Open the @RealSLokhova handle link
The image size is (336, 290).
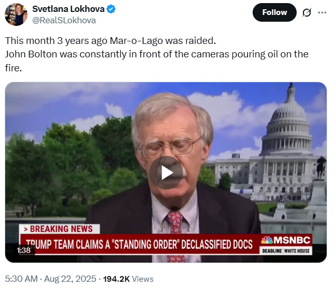(x=64, y=20)
